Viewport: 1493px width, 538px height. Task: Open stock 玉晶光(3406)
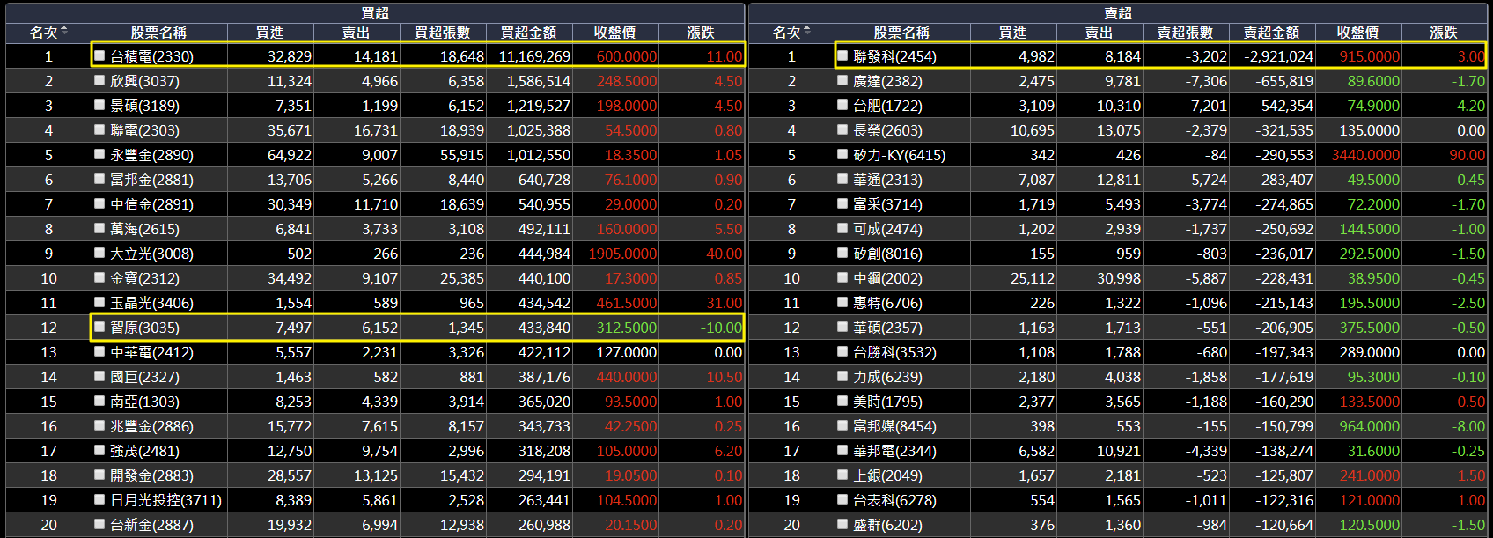click(151, 303)
